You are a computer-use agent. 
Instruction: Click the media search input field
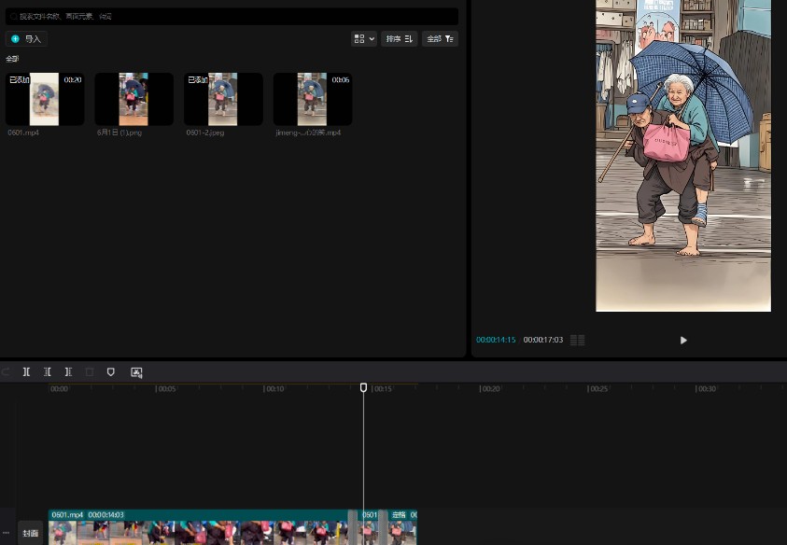[x=232, y=17]
